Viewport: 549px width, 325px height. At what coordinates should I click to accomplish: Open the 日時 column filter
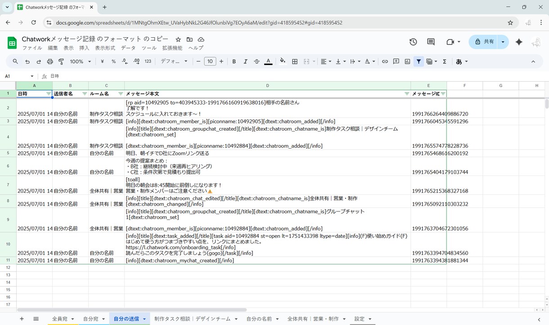coord(49,94)
